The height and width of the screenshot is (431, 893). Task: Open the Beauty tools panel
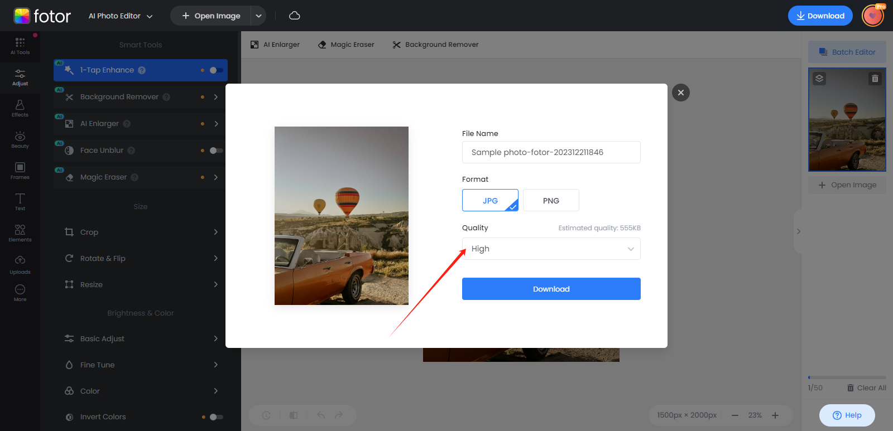pyautogui.click(x=20, y=139)
